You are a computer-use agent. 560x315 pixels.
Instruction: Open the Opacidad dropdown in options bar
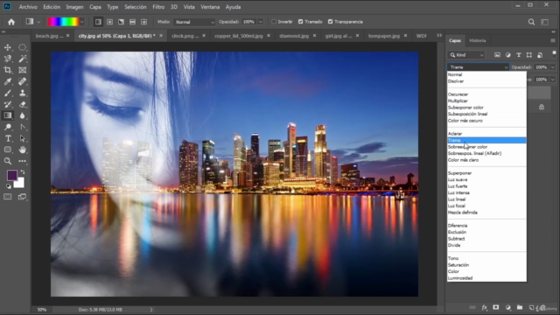click(x=261, y=22)
